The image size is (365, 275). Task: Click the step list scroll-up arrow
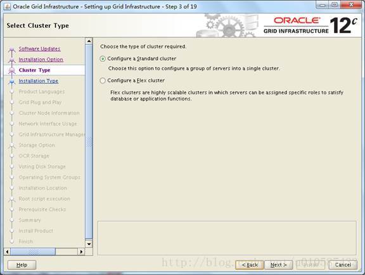click(x=89, y=41)
